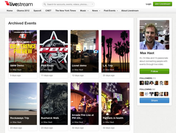Open the first following avatar

tap(142, 94)
